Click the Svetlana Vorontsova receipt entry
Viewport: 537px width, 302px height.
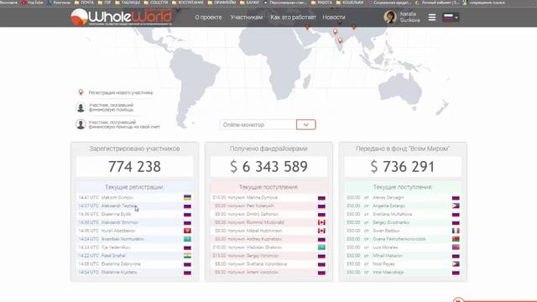(x=268, y=264)
